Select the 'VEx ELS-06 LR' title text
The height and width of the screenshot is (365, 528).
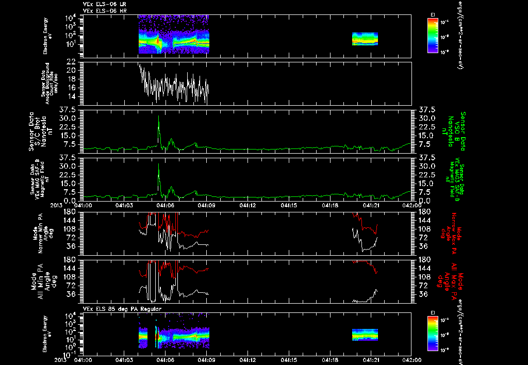[x=104, y=5]
